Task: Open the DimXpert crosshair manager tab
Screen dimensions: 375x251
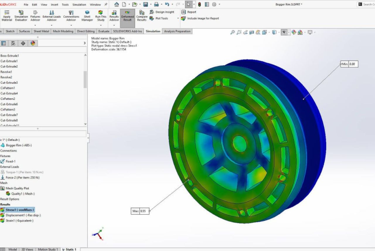Action: (23, 43)
